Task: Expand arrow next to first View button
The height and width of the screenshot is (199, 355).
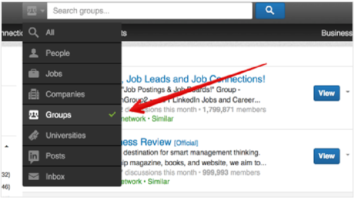Action: pyautogui.click(x=348, y=92)
